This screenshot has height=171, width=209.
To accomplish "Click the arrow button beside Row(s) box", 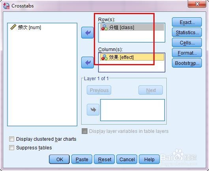I will (88, 33).
